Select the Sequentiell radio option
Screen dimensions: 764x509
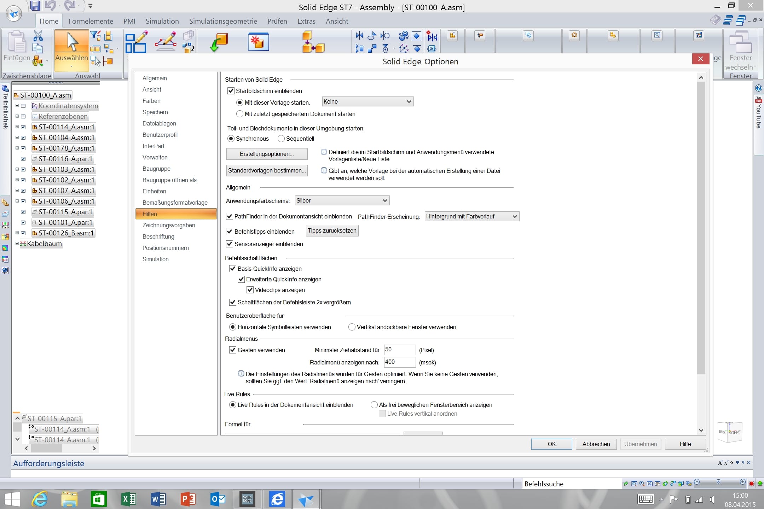(281, 139)
